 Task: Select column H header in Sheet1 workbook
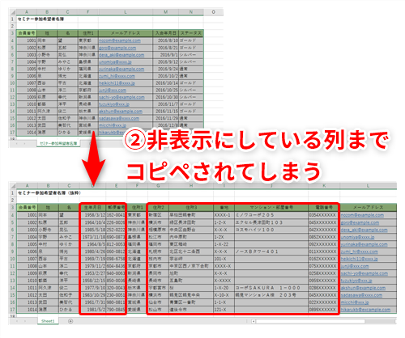click(x=191, y=185)
